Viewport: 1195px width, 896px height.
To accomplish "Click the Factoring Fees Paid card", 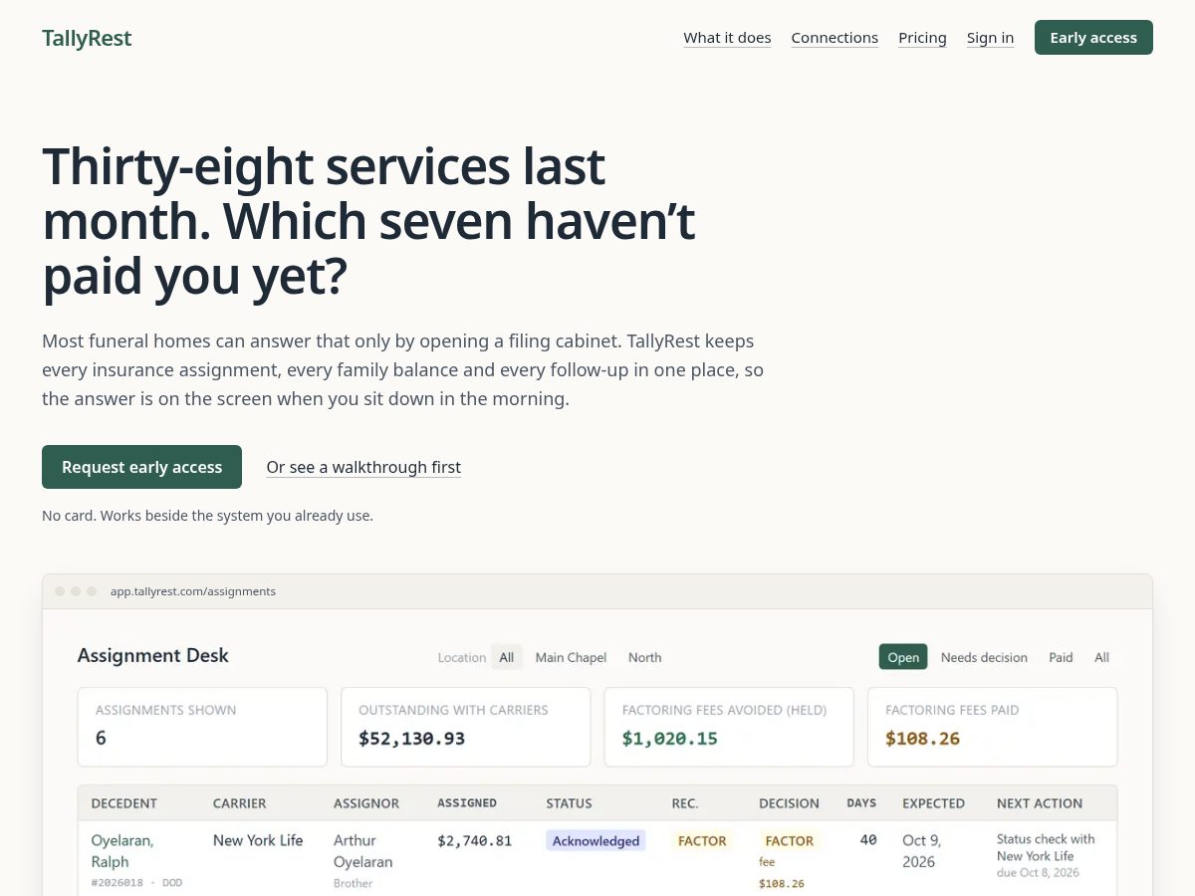I will pyautogui.click(x=992, y=727).
